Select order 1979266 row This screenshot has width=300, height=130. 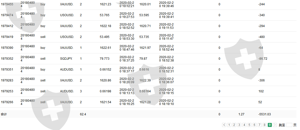point(7,102)
